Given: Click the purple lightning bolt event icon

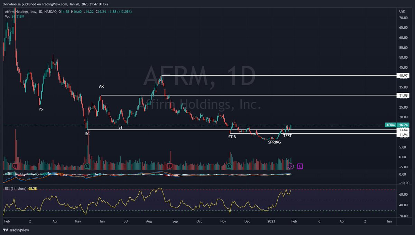Looking at the screenshot, I should click(x=291, y=166).
